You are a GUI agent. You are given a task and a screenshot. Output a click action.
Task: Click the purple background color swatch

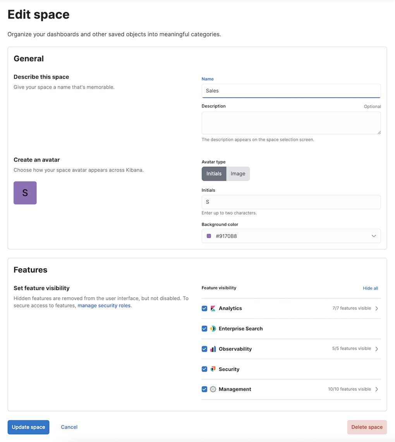[x=209, y=236]
